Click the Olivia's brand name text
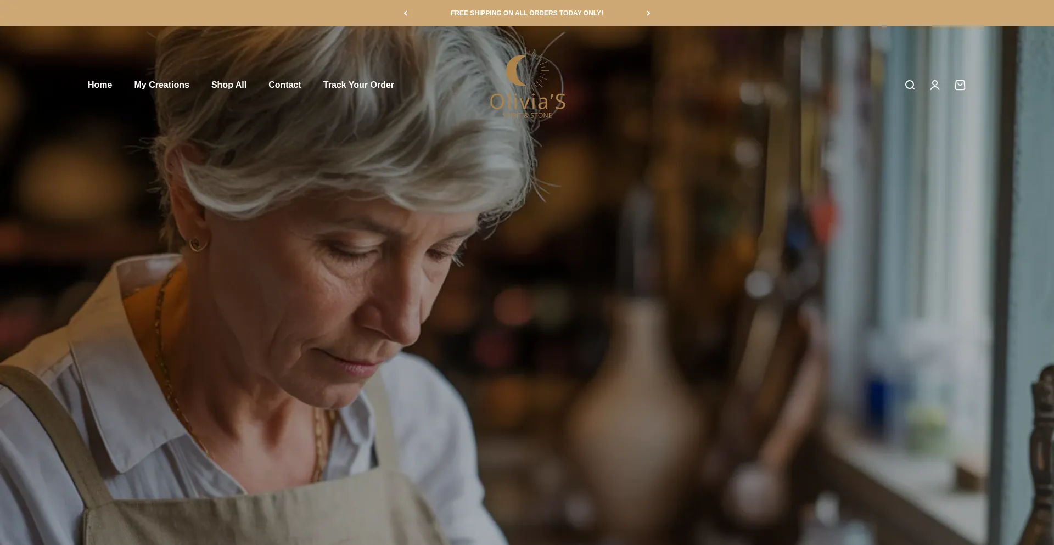 (528, 102)
